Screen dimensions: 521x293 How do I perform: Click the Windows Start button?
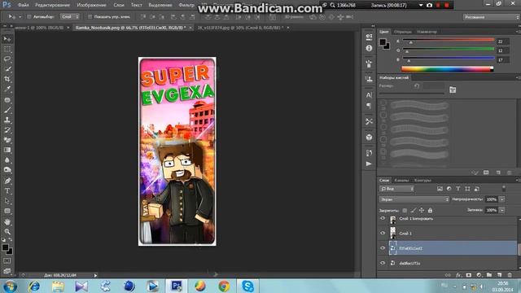[x=10, y=286]
